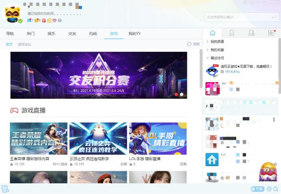Click the 云顶之弈 疯狂连鸡教学 title link
The height and width of the screenshot is (194, 281).
coord(89,159)
